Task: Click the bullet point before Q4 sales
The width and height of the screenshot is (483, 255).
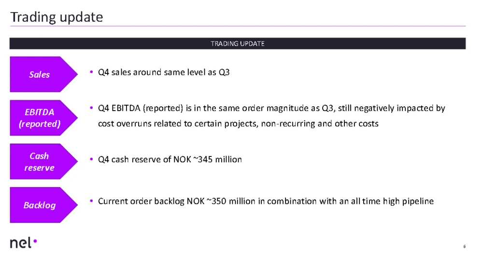Action: click(x=91, y=72)
